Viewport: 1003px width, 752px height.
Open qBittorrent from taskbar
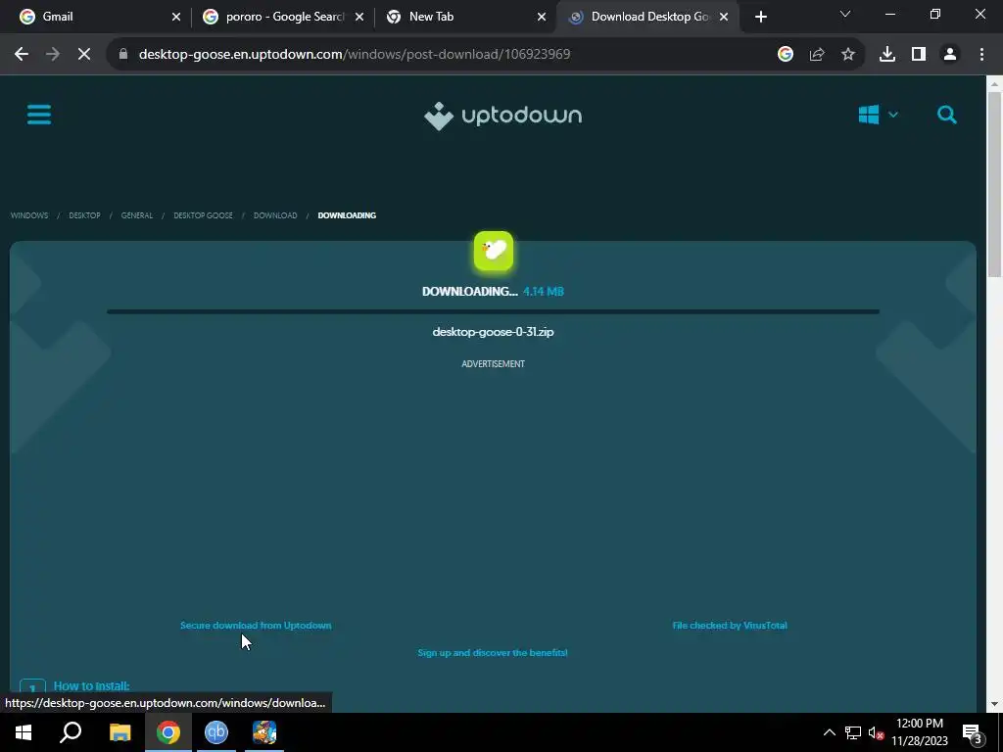coord(216,732)
